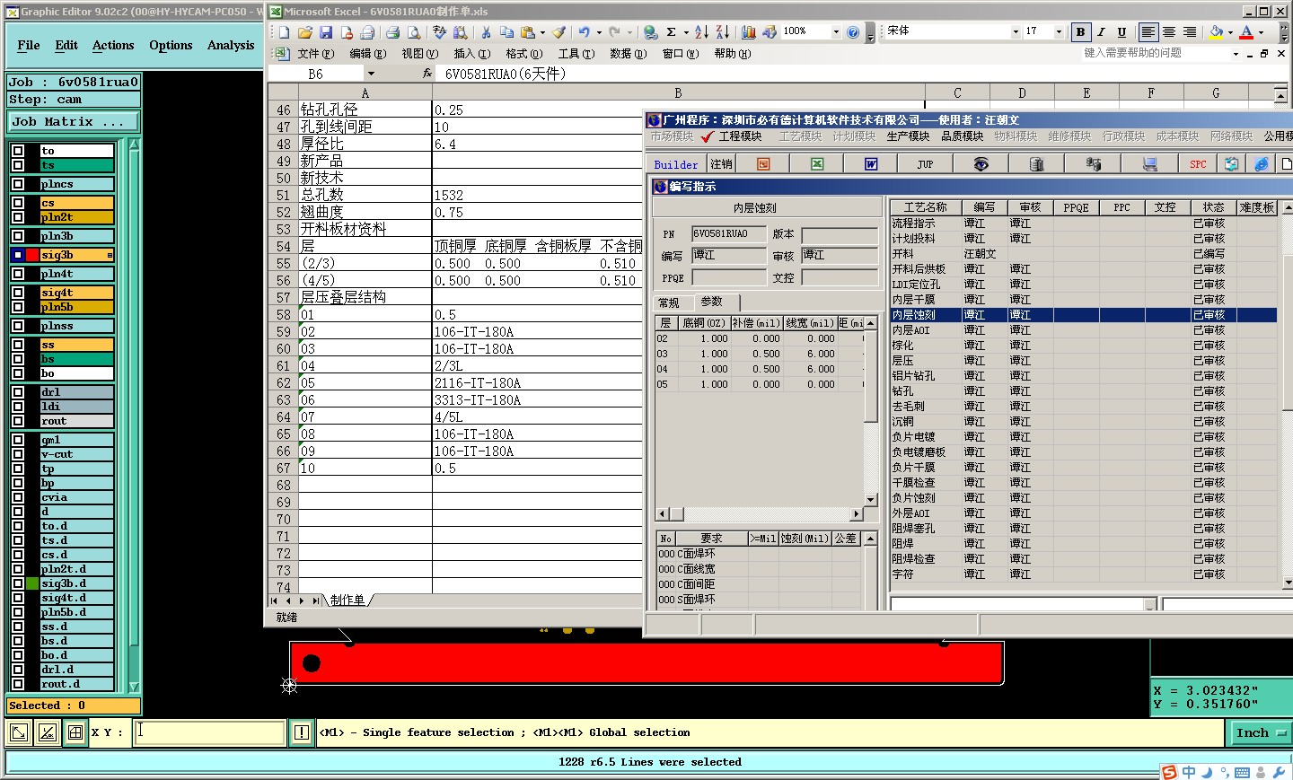Open the File menu in Graphic Editor
This screenshot has width=1293, height=780.
29,45
